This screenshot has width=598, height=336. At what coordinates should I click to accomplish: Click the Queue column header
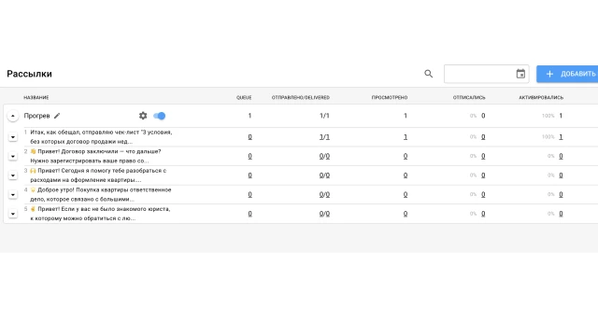point(244,97)
